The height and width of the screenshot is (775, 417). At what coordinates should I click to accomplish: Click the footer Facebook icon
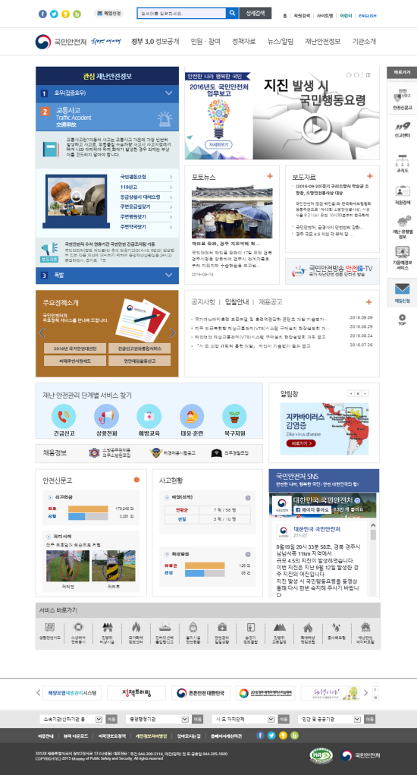point(260,736)
